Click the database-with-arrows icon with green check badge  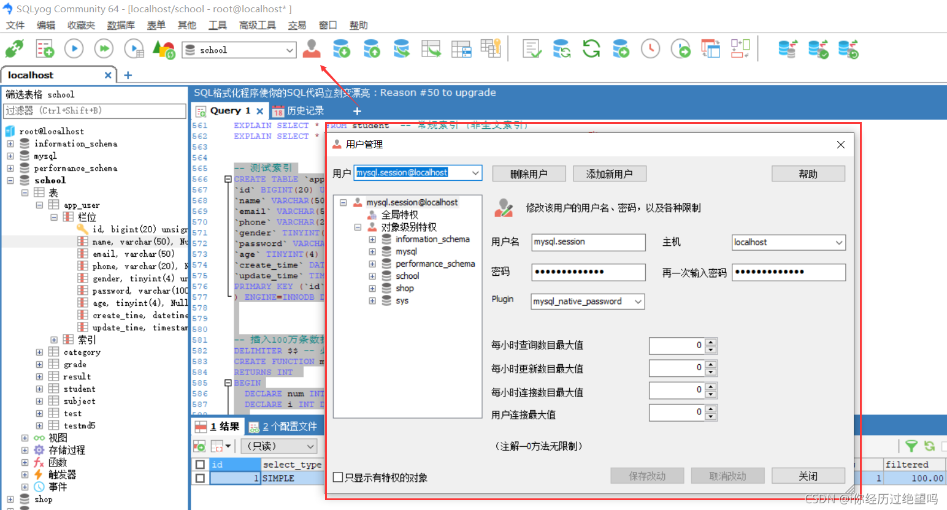[818, 48]
